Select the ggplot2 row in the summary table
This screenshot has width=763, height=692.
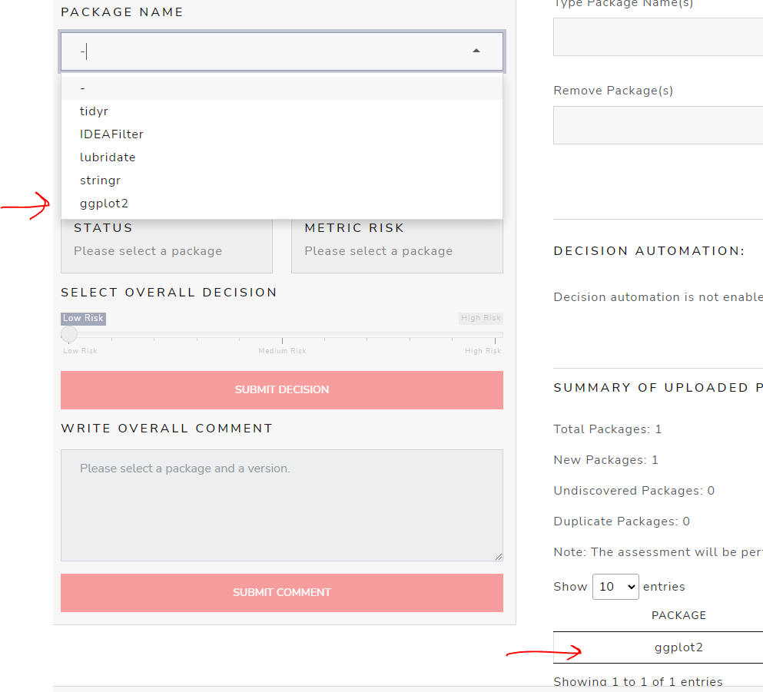click(679, 647)
